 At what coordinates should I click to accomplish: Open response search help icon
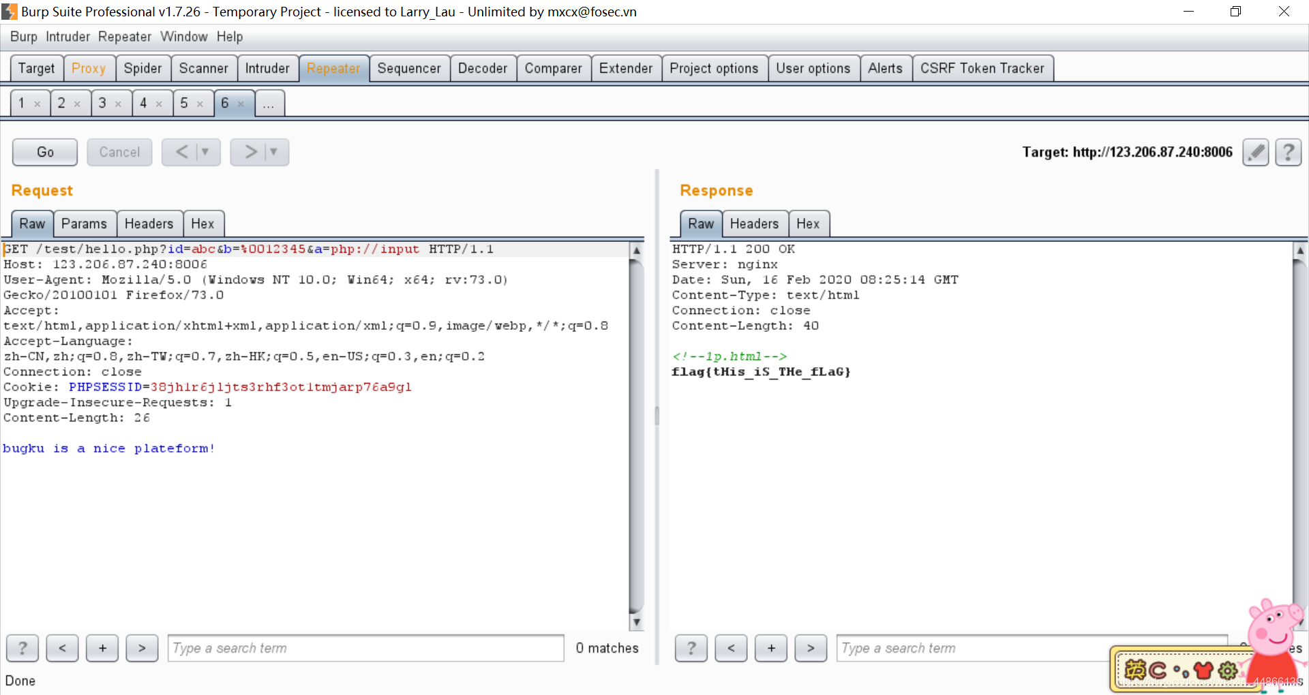point(691,648)
